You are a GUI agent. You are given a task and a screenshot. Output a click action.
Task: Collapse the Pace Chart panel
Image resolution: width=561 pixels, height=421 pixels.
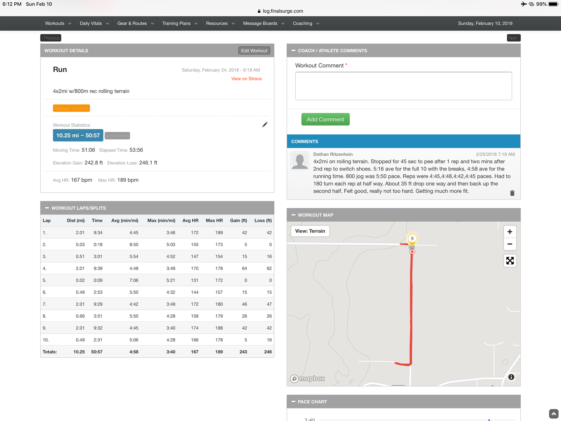[293, 402]
